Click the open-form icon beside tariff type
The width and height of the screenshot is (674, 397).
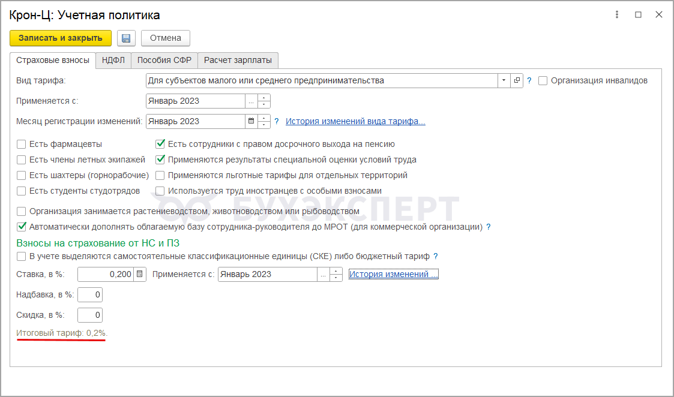pyautogui.click(x=517, y=80)
